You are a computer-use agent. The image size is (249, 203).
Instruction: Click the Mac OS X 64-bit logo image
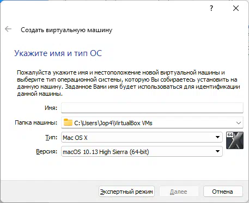point(235,140)
